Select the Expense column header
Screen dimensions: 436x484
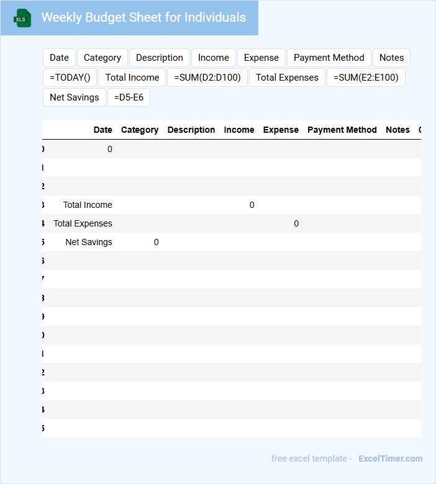click(x=281, y=130)
